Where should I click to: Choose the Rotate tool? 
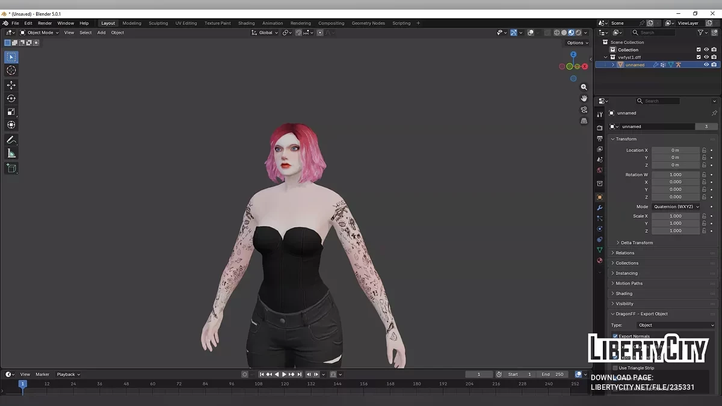click(x=11, y=99)
